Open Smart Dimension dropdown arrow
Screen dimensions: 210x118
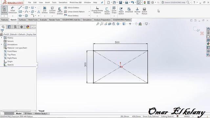[12, 16]
